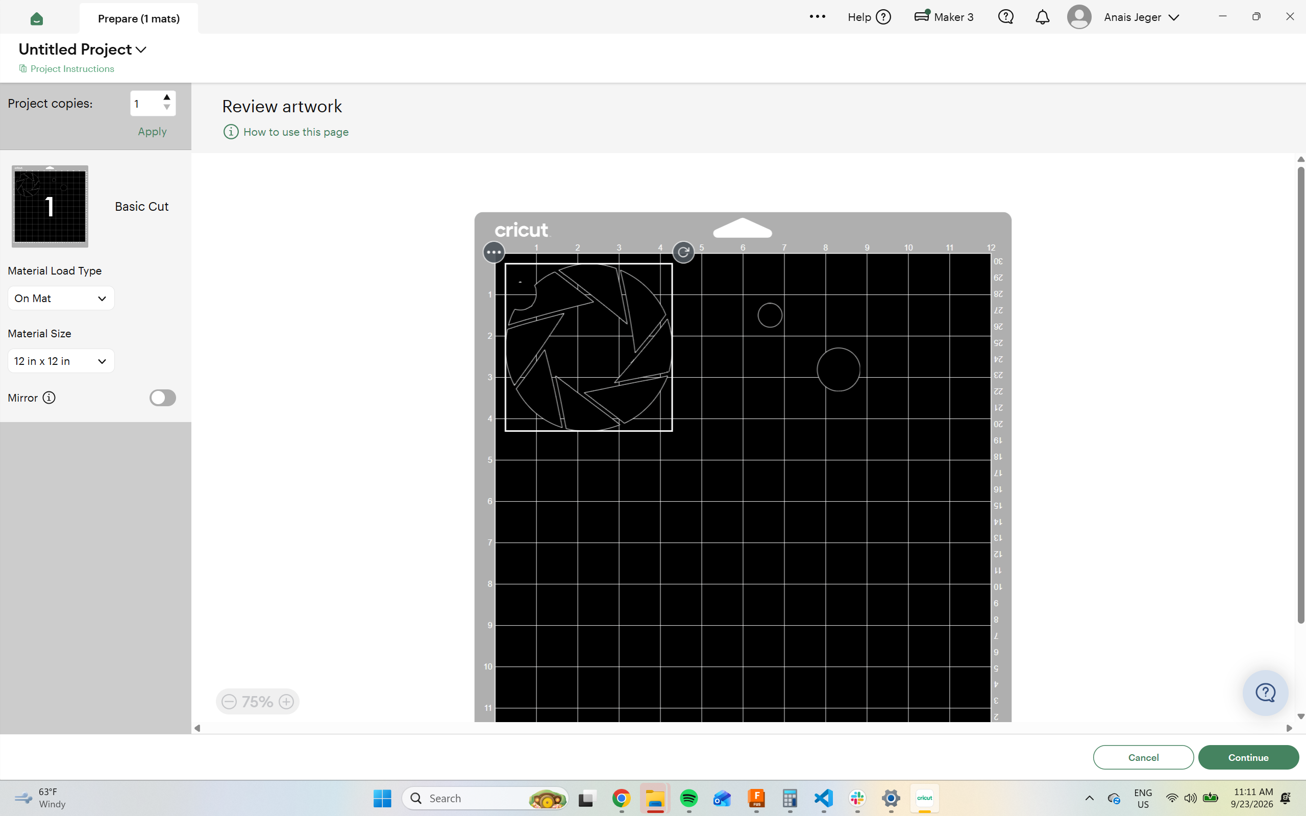Viewport: 1306px width, 816px height.
Task: Zoom out with the minus icon
Action: click(x=229, y=702)
